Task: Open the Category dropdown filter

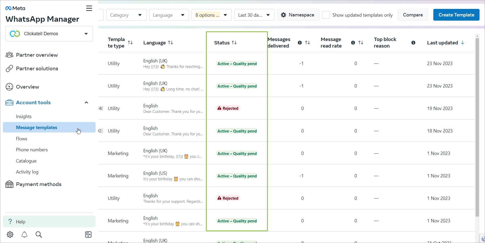Action: pos(126,15)
